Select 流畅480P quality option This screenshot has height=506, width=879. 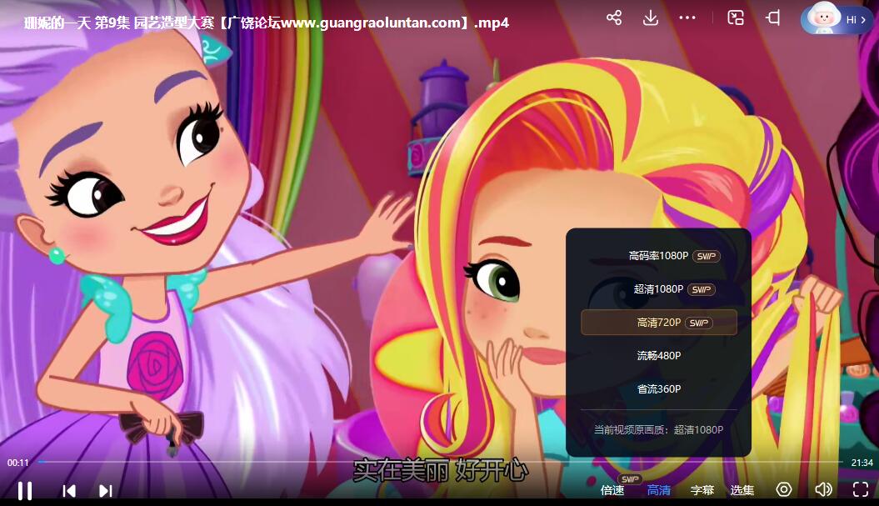(x=659, y=356)
